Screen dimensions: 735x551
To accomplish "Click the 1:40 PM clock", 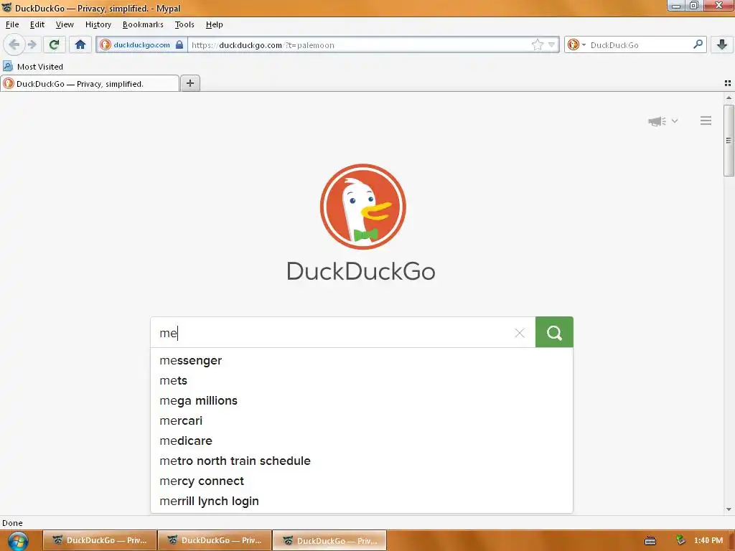I will [x=708, y=540].
